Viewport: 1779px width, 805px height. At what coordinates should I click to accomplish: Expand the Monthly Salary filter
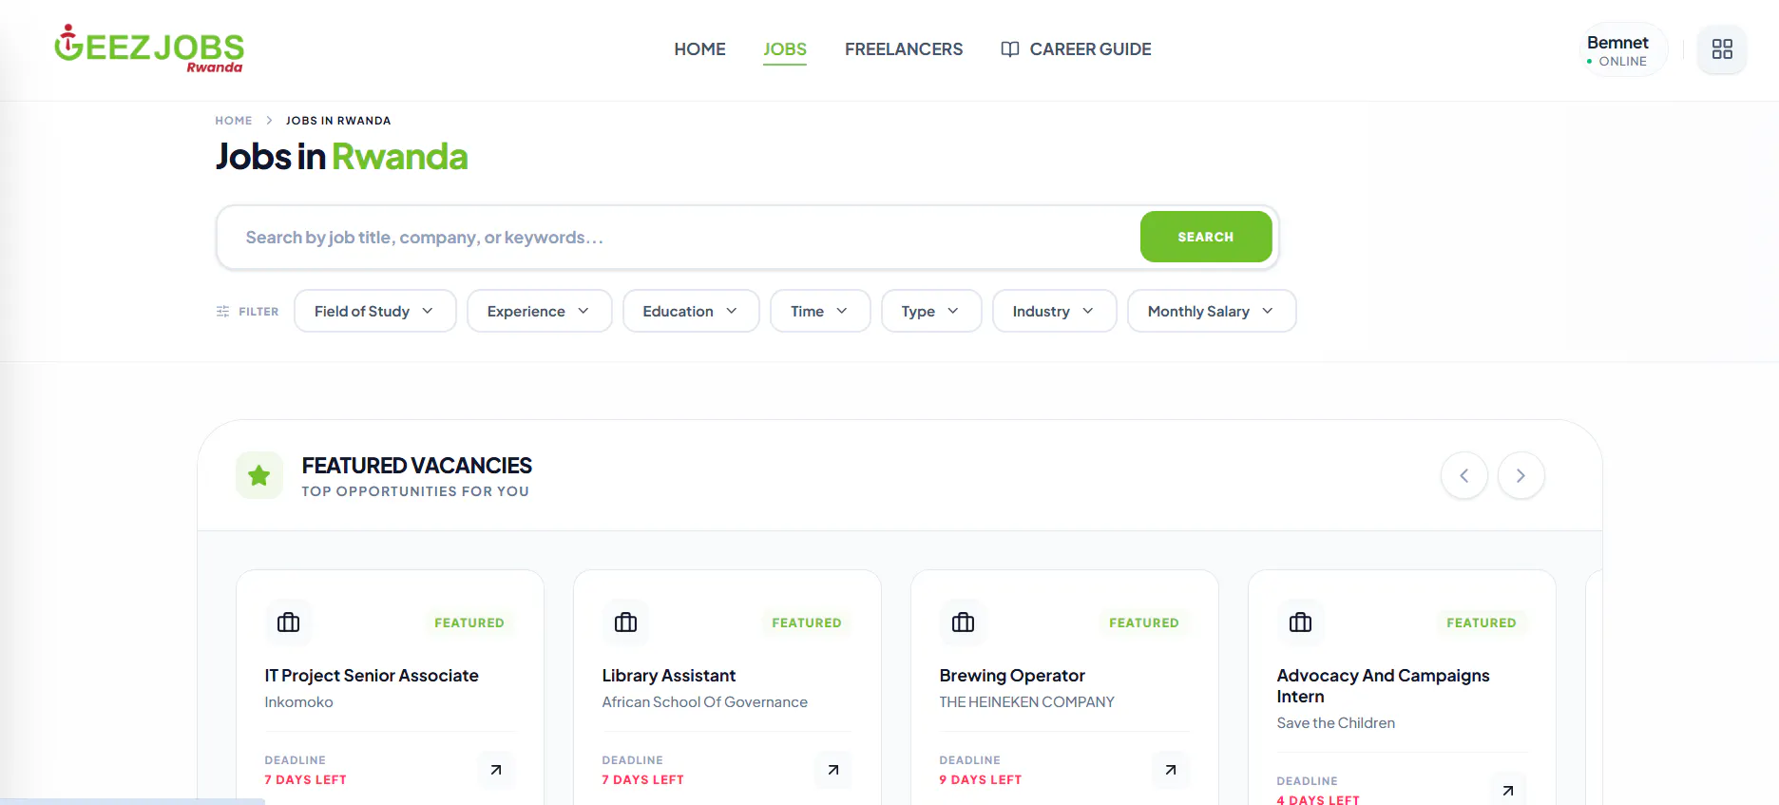(1212, 311)
